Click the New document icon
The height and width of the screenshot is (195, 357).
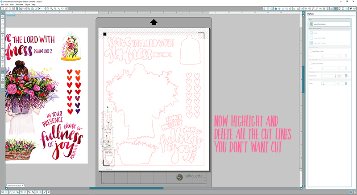[2, 9]
